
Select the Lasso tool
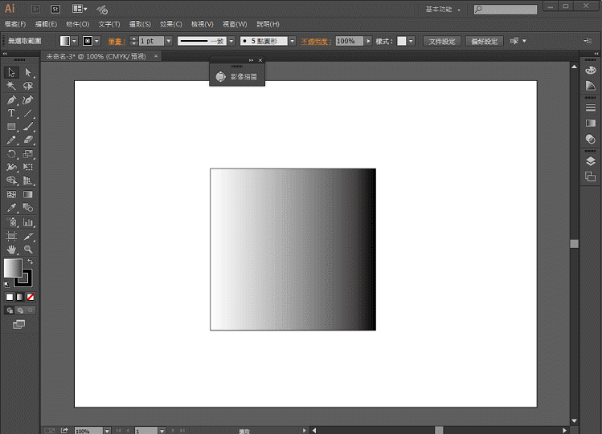[28, 86]
